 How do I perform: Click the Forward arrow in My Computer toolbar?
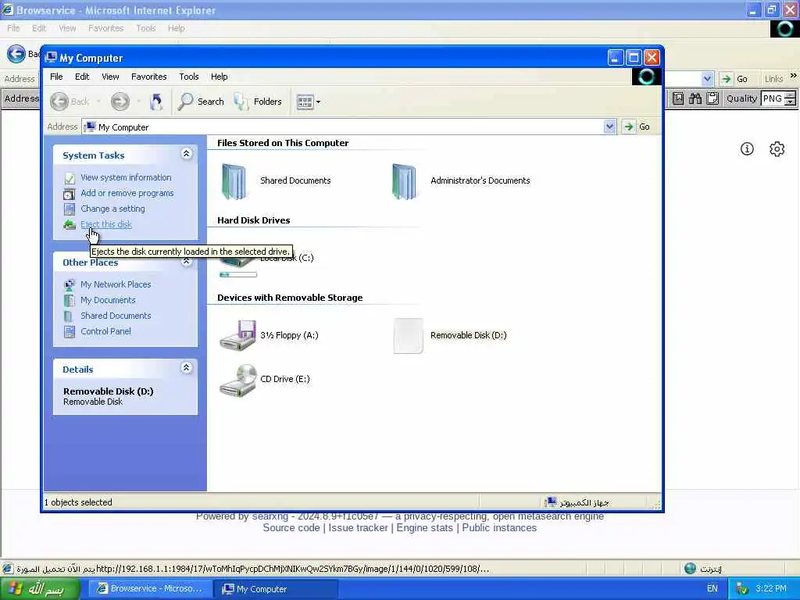pyautogui.click(x=120, y=102)
